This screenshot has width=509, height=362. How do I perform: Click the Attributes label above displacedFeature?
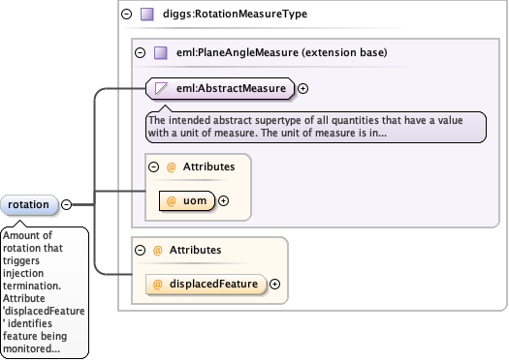195,250
